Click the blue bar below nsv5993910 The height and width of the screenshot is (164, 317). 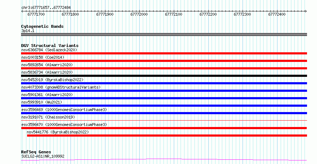(164, 106)
